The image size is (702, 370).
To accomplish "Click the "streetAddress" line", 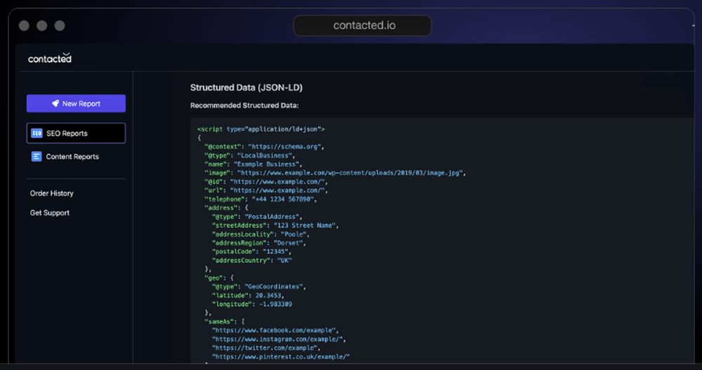I will click(x=275, y=225).
